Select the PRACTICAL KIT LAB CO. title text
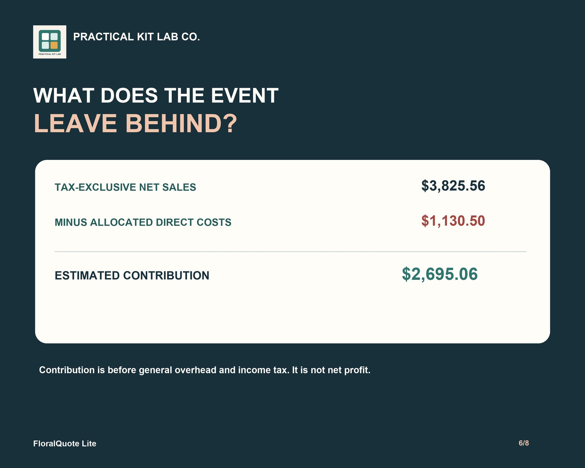 (x=136, y=37)
